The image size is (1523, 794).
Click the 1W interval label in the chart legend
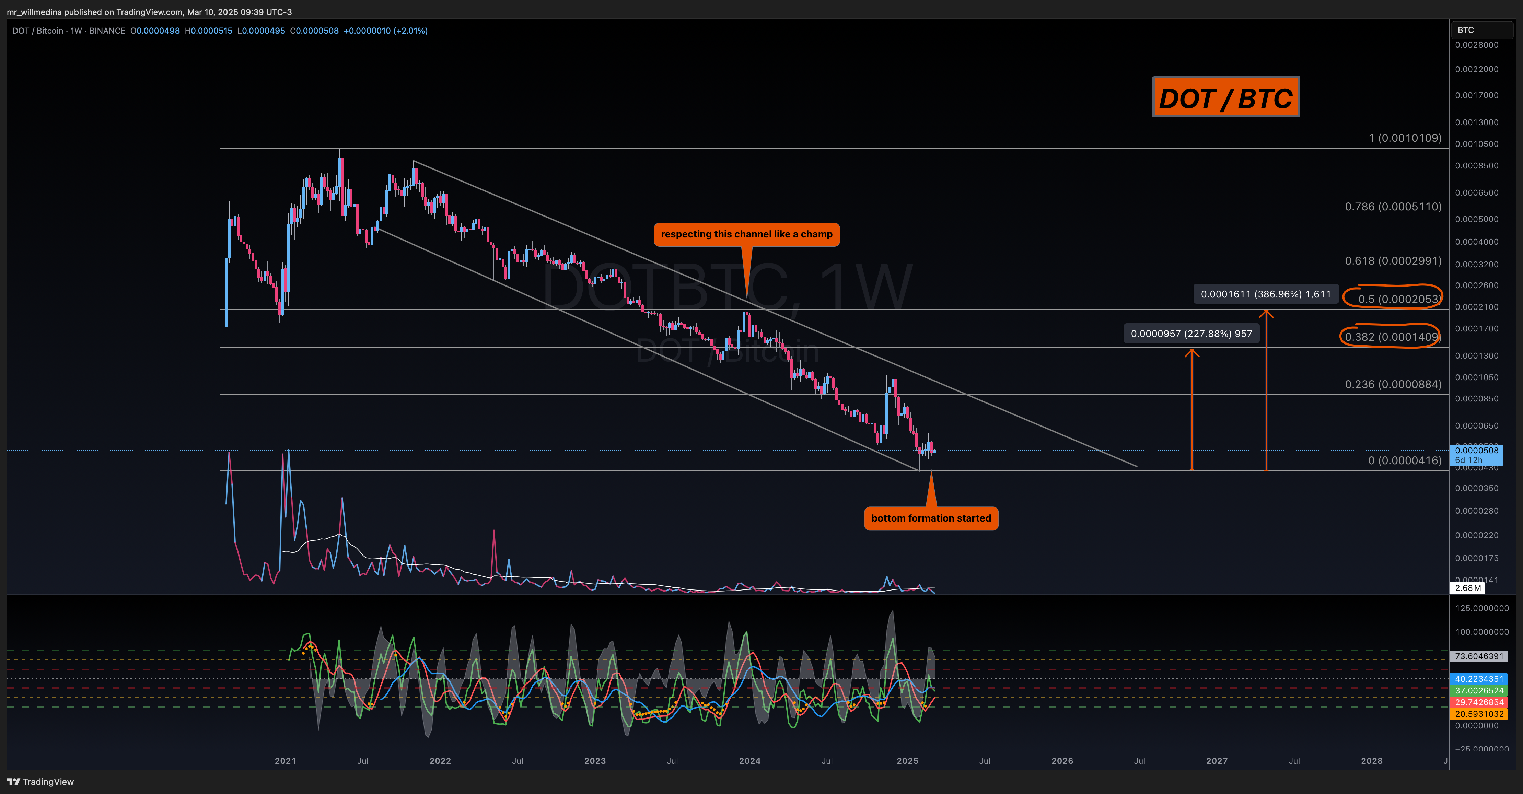(76, 31)
